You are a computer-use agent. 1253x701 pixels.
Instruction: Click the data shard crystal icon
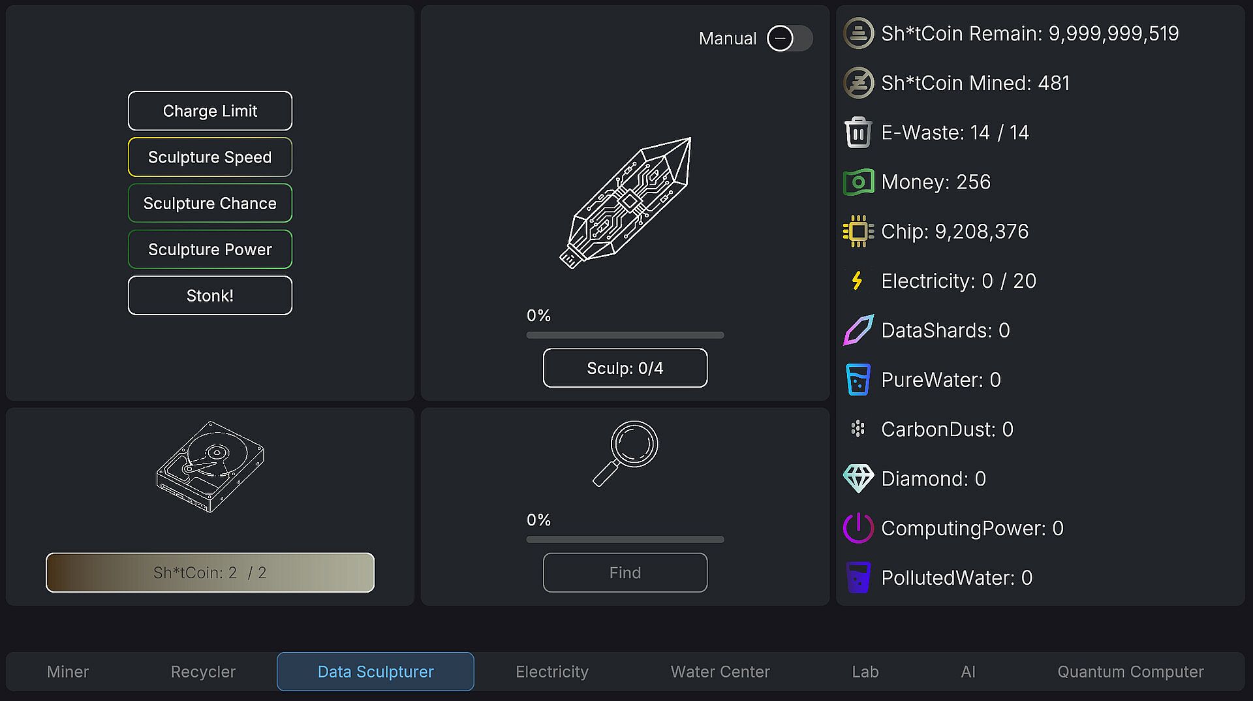625,203
